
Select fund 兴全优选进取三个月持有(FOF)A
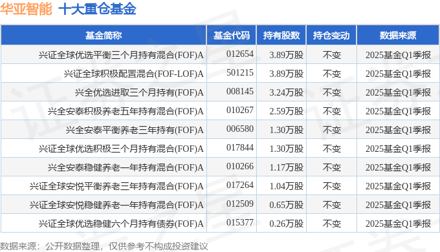click(x=139, y=92)
